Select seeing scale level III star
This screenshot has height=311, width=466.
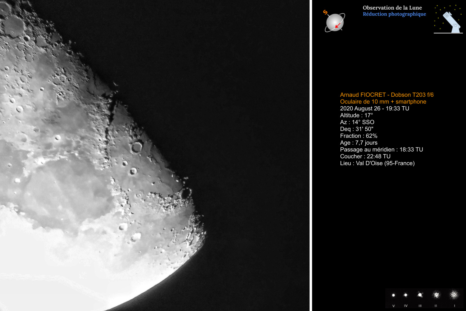420,295
